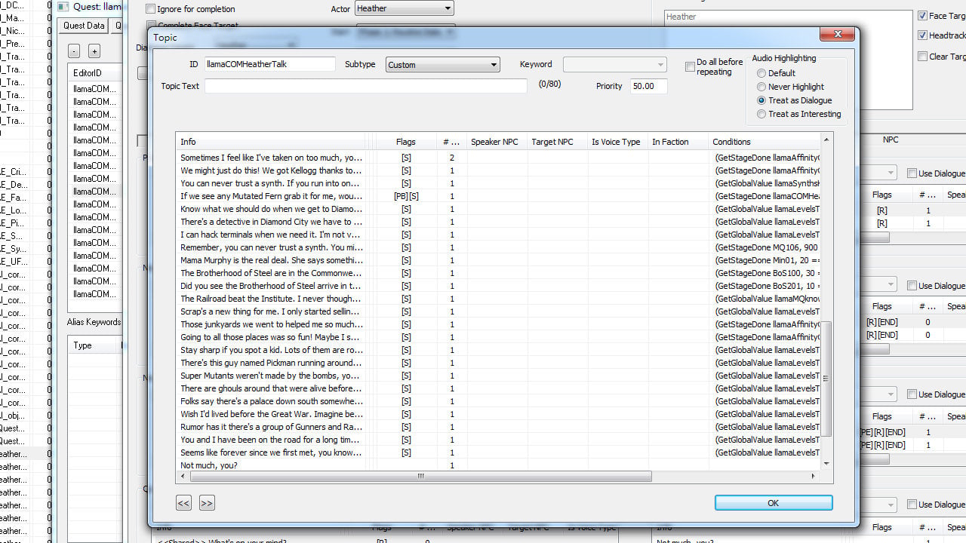Screen dimensions: 966x543
Task: Click the Target NPC column header
Action: [x=557, y=142]
